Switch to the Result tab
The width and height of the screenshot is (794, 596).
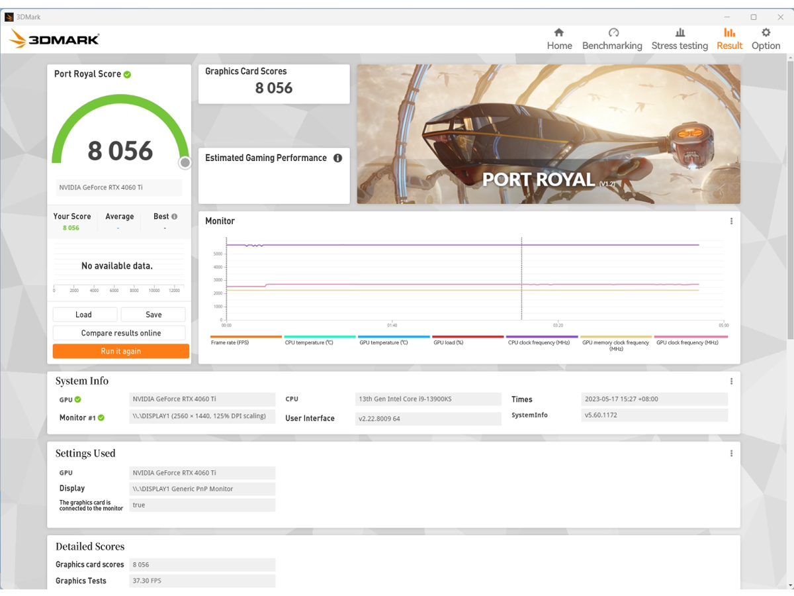click(729, 39)
